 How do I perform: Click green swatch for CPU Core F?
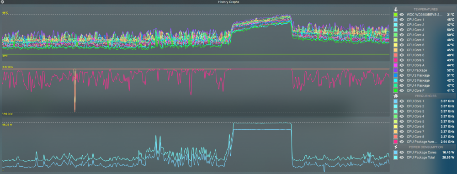(395, 90)
